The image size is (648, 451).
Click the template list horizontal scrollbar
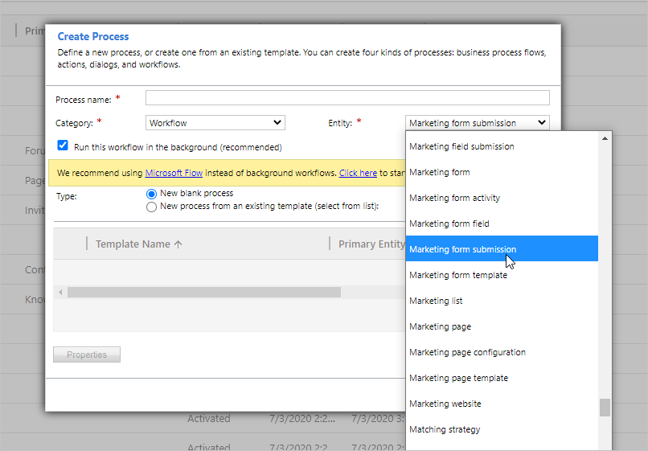click(x=204, y=293)
